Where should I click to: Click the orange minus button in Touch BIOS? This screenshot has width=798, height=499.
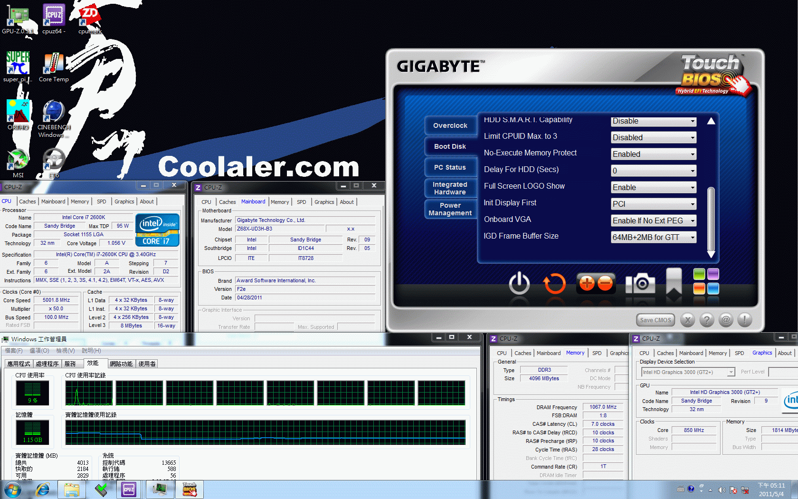[x=605, y=283]
